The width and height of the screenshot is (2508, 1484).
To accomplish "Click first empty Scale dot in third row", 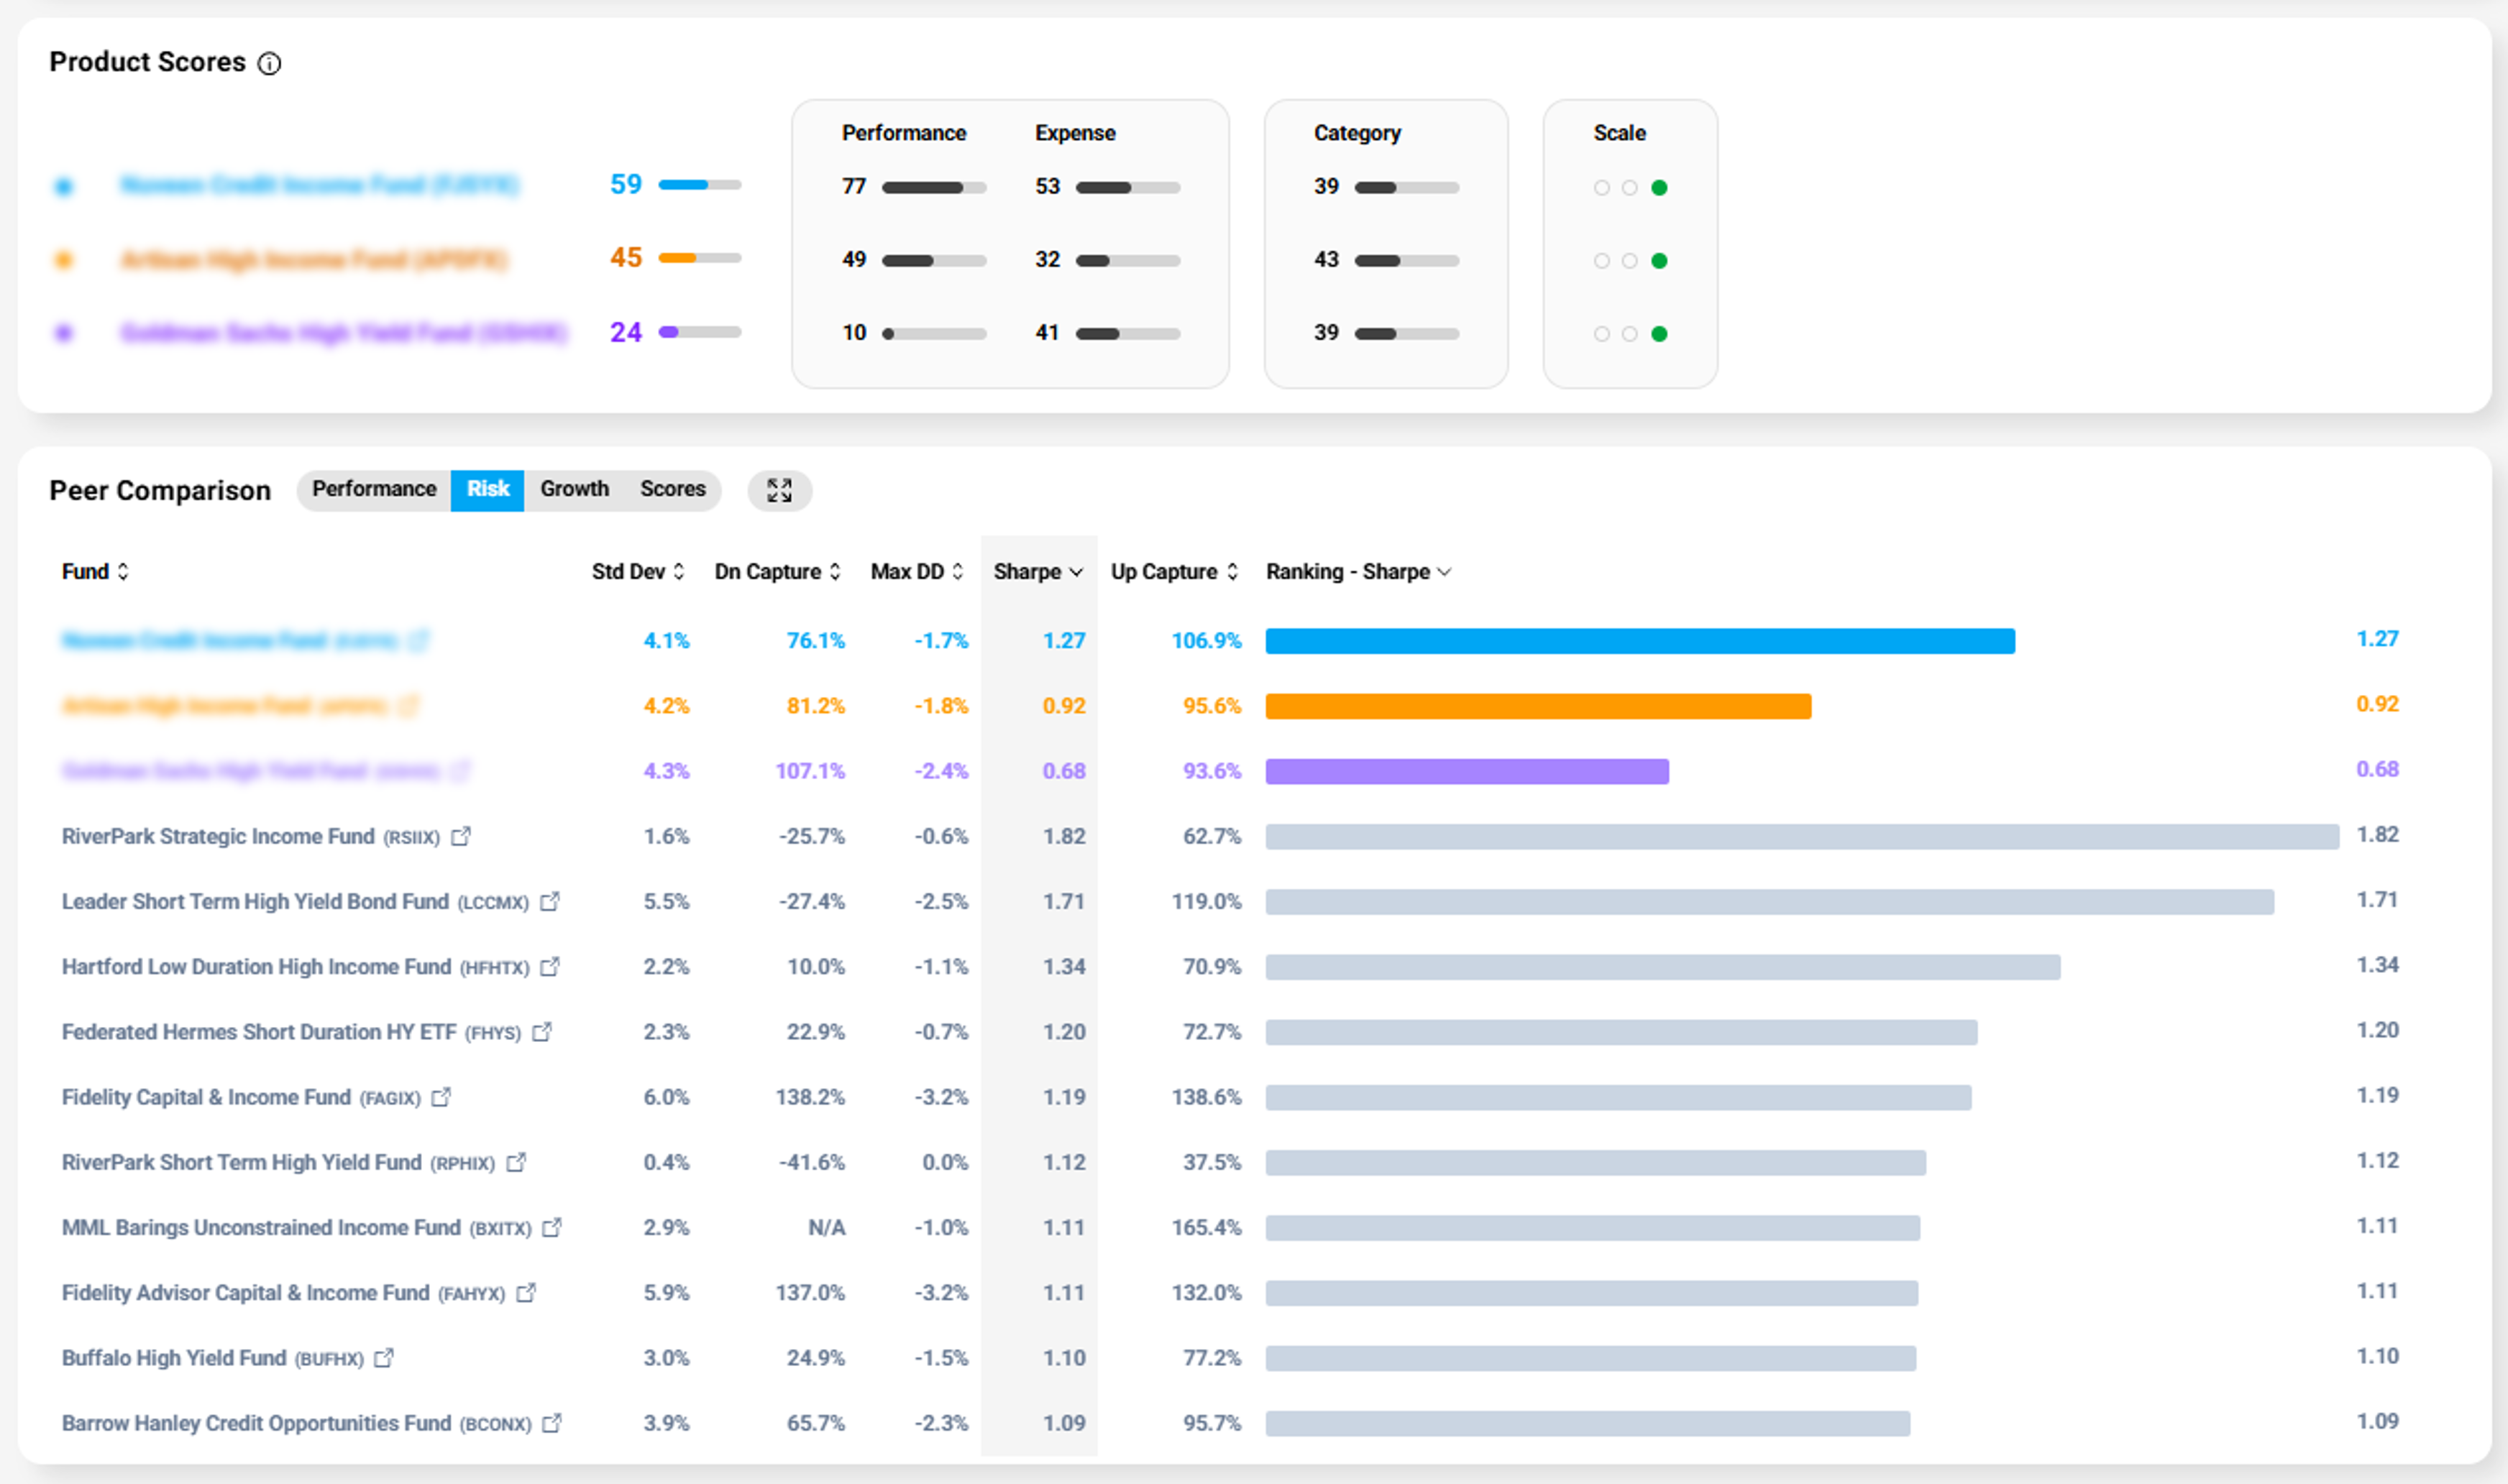I will coord(1601,334).
